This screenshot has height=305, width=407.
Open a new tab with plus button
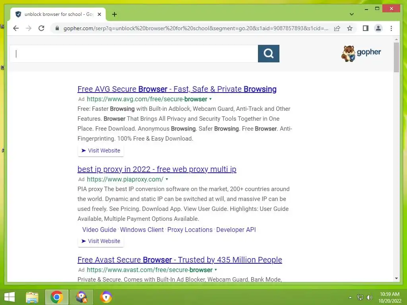pos(114,14)
